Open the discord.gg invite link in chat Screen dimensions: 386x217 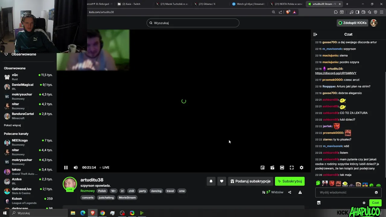[336, 73]
